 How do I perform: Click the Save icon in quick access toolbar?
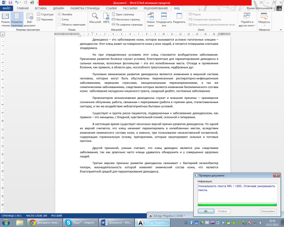point(10,2)
